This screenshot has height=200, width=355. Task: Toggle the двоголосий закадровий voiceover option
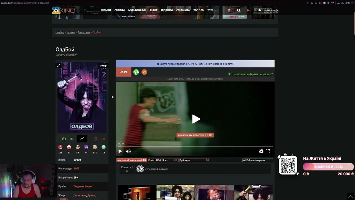[131, 160]
